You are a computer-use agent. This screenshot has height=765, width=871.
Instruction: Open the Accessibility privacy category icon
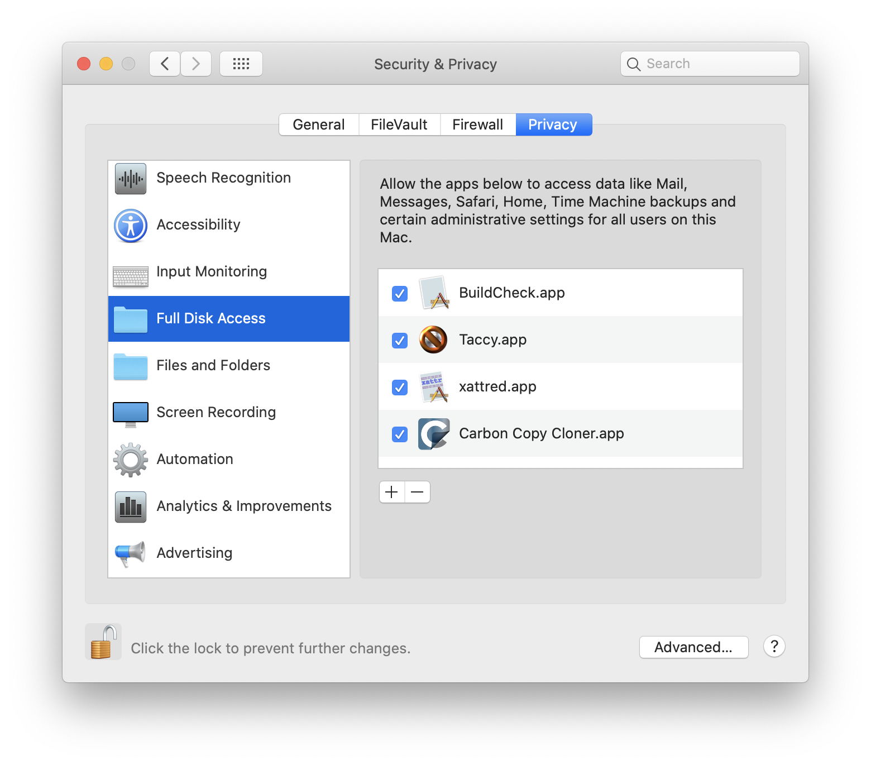[131, 226]
